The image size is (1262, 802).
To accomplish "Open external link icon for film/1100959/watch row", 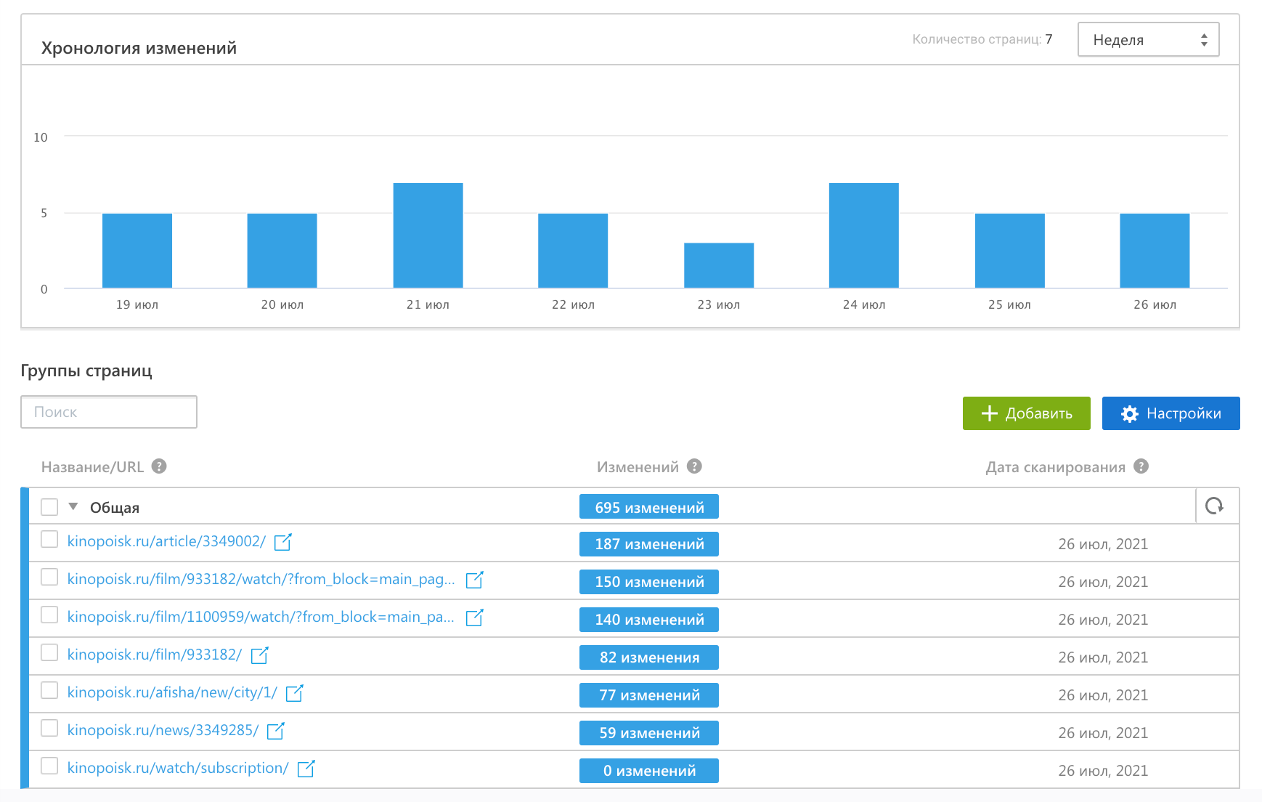I will coord(475,617).
